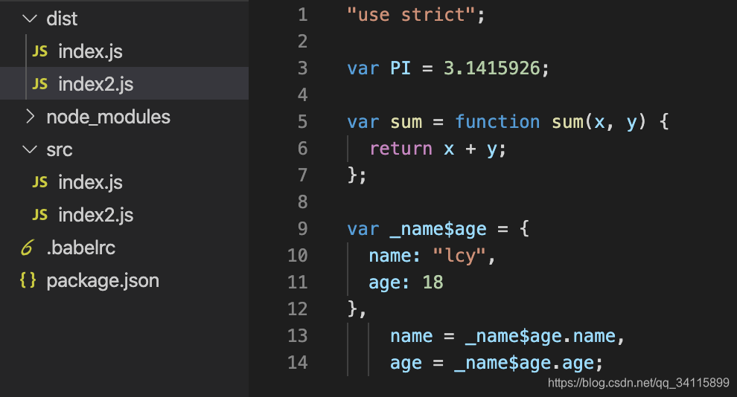737x397 pixels.
Task: Click the function keyword on line 5
Action: (x=497, y=121)
